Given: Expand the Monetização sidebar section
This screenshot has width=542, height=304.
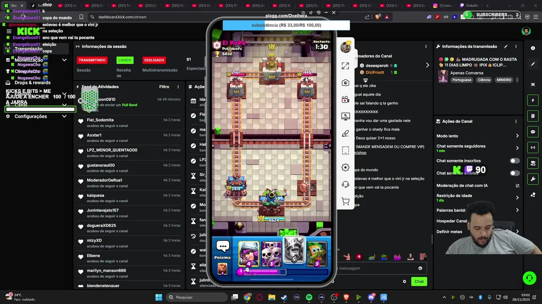Looking at the screenshot, I should [64, 60].
